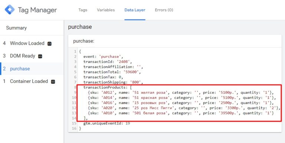
Task: Click the code icon beside Window Loaded
Action: pyautogui.click(x=49, y=44)
